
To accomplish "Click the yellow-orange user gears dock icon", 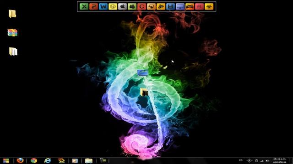I will [161, 6].
